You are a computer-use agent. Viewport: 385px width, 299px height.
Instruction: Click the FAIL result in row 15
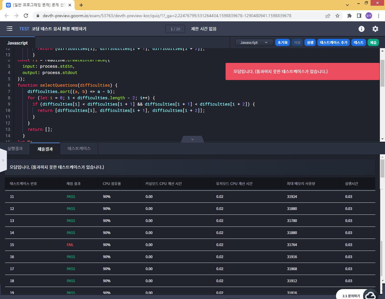pos(70,245)
